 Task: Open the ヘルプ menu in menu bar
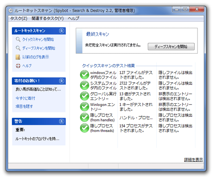click(x=73, y=18)
